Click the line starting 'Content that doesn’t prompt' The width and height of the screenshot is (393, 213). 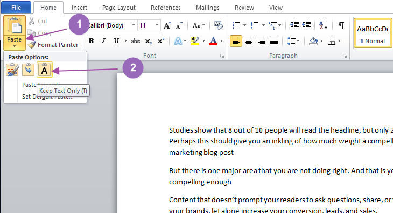(280, 200)
